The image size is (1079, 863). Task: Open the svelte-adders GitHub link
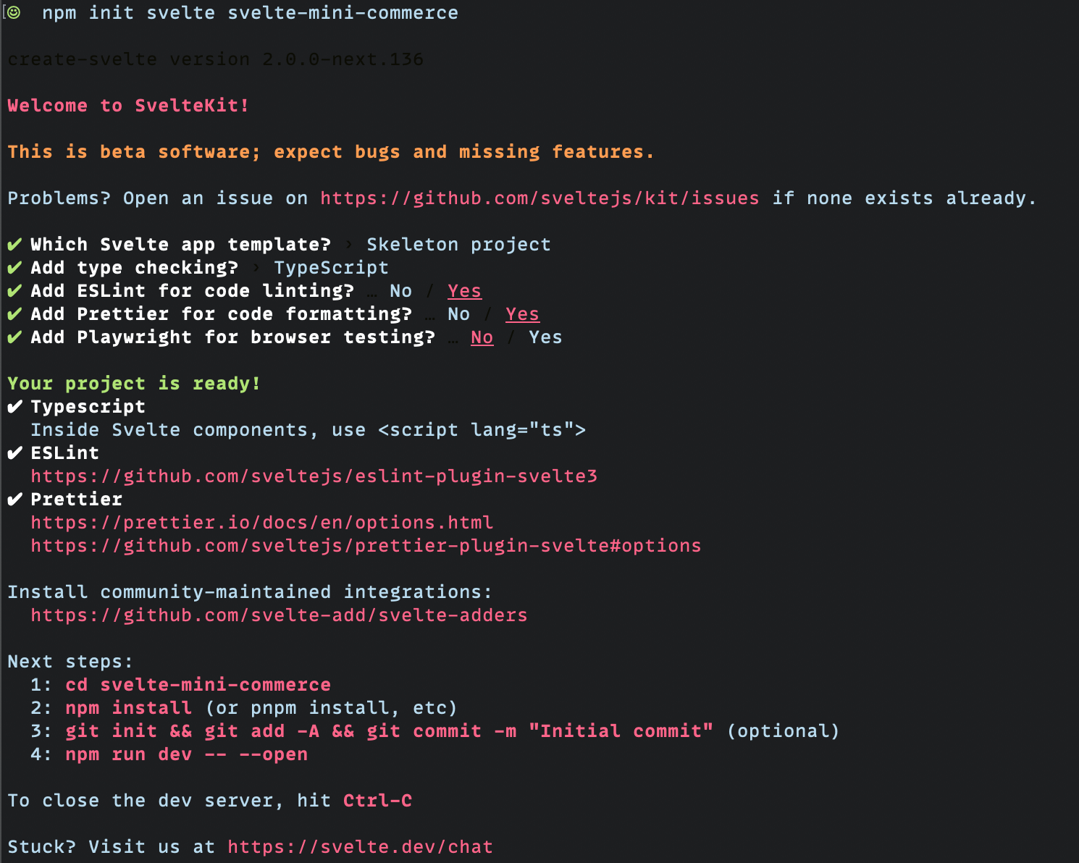(x=279, y=615)
